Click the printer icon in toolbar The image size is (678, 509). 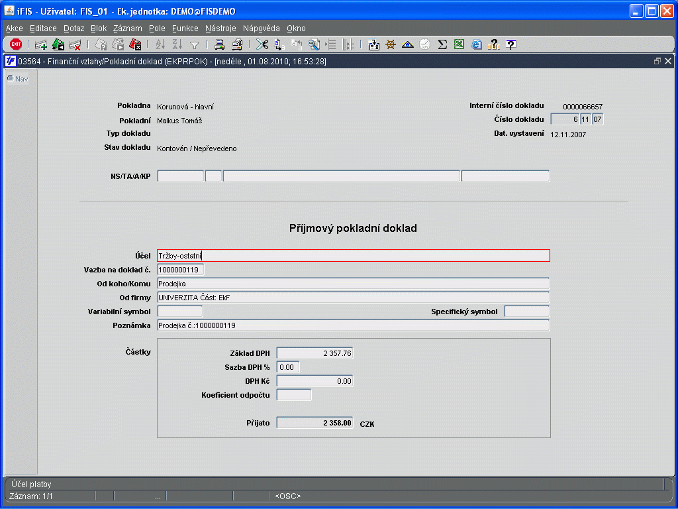[x=219, y=44]
